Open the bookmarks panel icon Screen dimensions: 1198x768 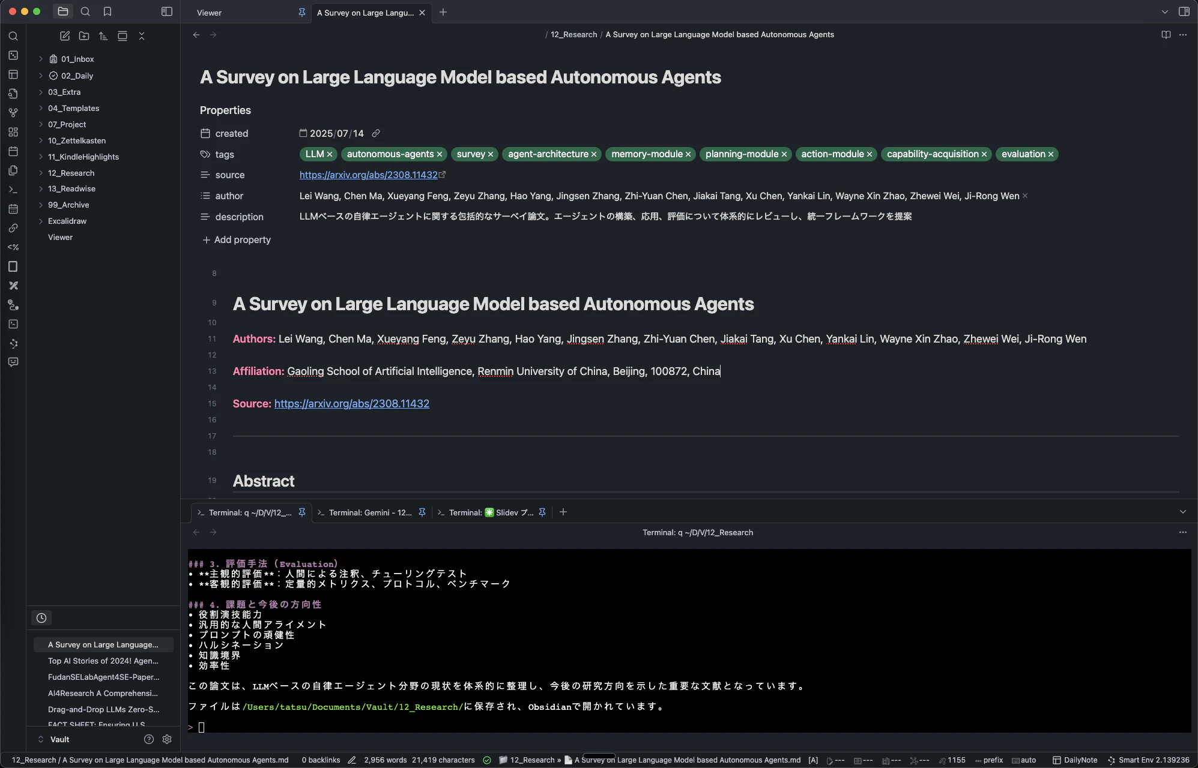point(107,11)
